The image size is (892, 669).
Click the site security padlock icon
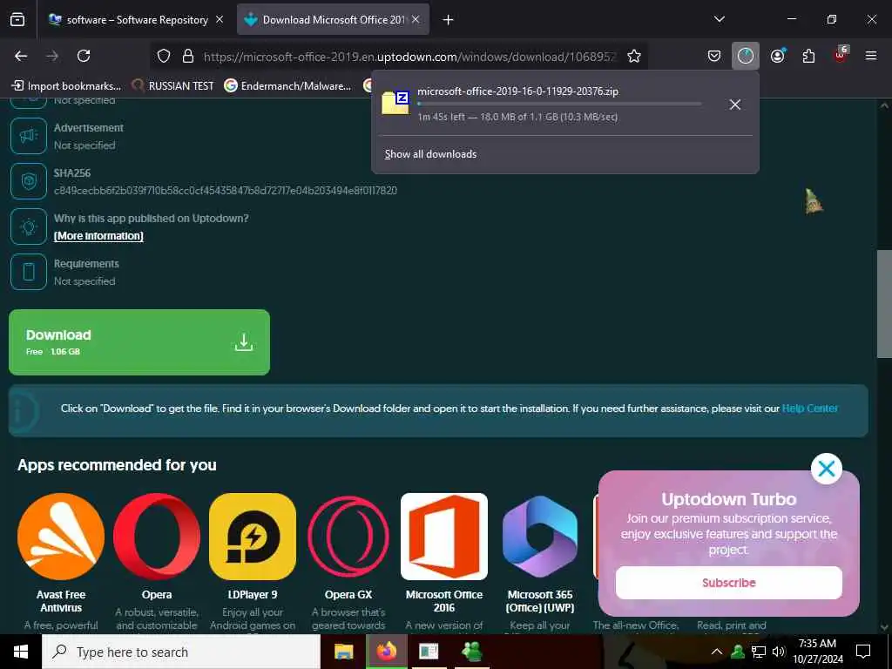188,57
